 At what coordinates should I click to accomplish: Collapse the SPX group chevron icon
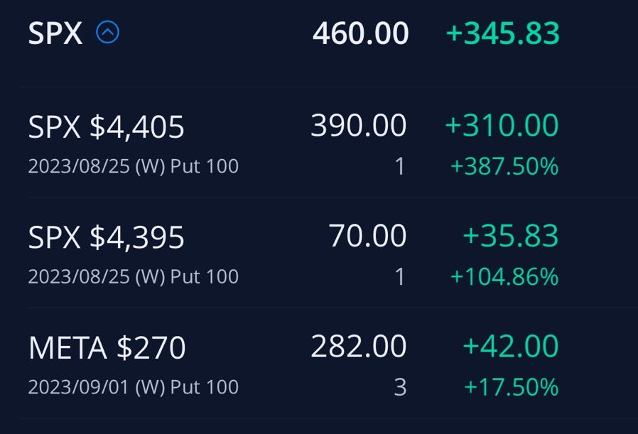108,33
